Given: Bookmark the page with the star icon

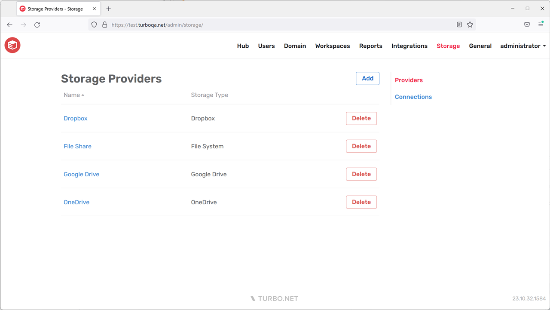Looking at the screenshot, I should pyautogui.click(x=470, y=25).
